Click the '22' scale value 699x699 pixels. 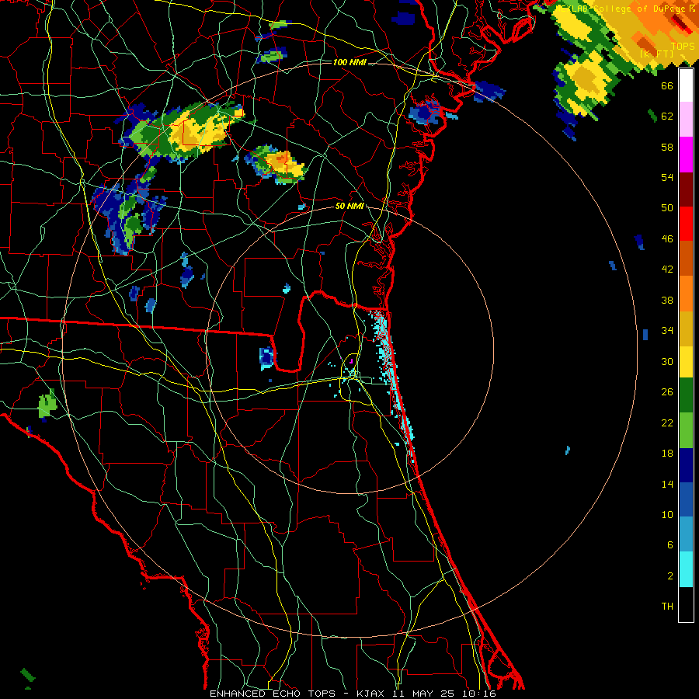coord(667,423)
